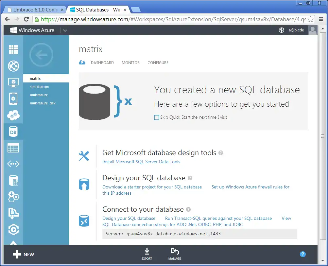The image size is (328, 266).
Task: Click EXPORT in bottom command bar
Action: click(147, 254)
